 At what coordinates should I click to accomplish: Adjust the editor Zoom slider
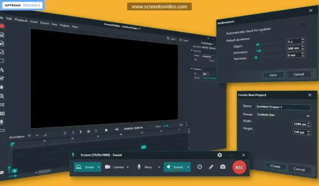pos(166,126)
